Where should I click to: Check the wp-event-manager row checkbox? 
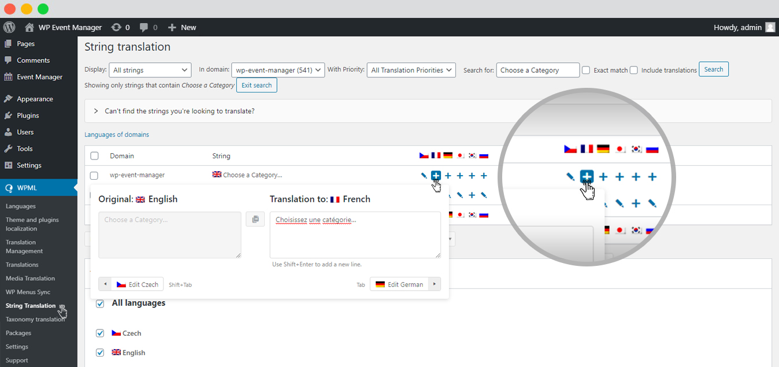(95, 175)
